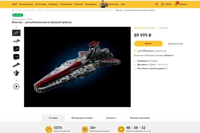This screenshot has width=200, height=133.
Task: Open the Ещё menu in header
Action: click(123, 4)
